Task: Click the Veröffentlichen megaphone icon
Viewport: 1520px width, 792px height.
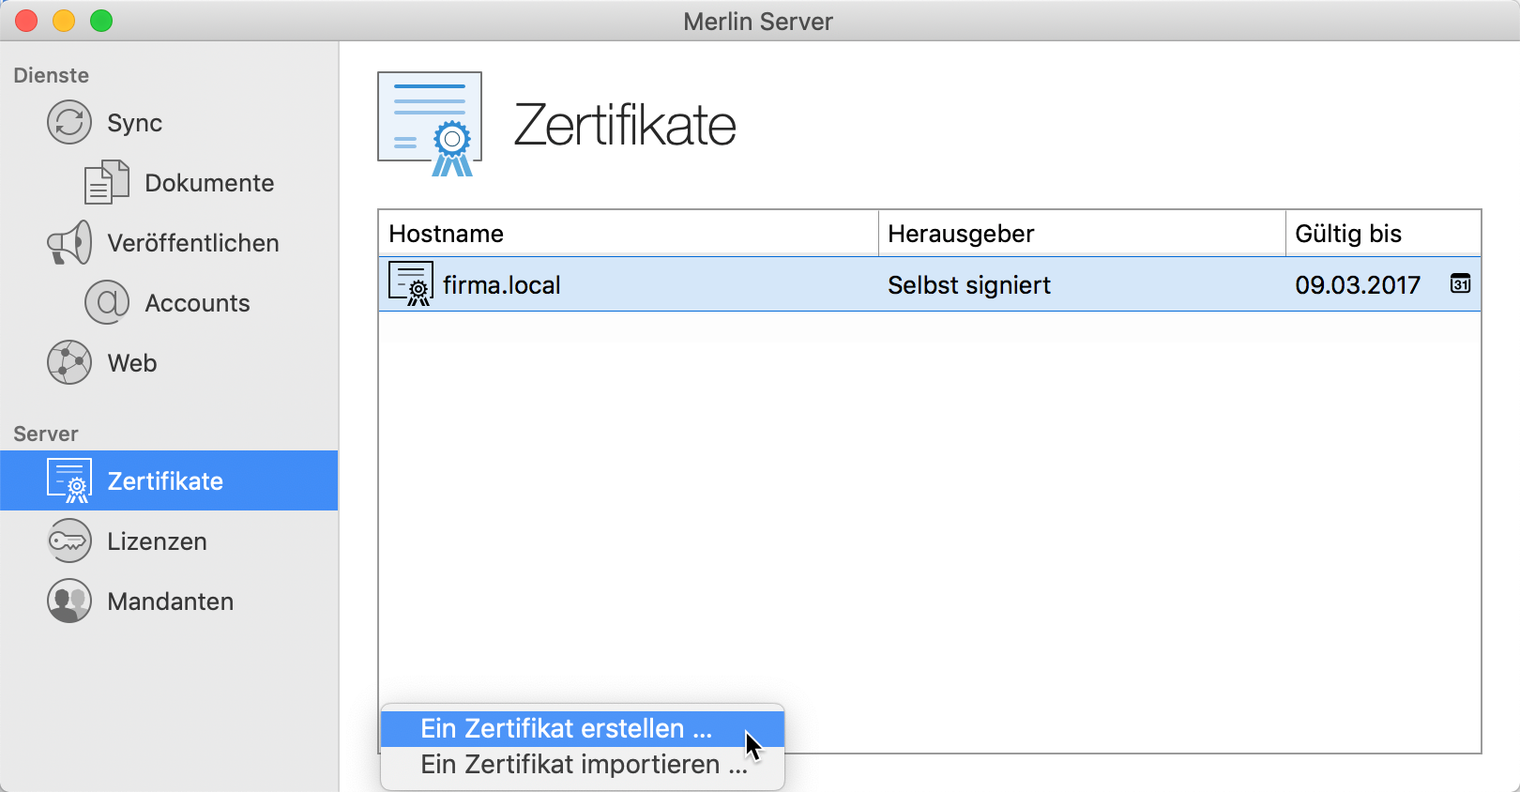Action: point(69,242)
